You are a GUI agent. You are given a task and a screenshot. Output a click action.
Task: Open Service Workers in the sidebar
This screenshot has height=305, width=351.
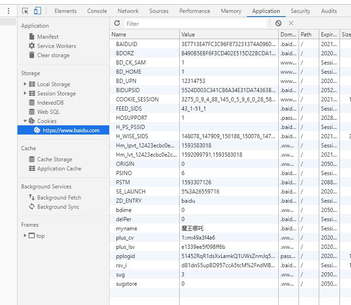56,46
